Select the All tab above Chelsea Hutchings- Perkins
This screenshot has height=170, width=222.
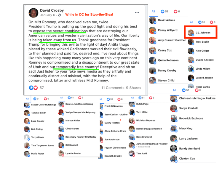point(174,90)
